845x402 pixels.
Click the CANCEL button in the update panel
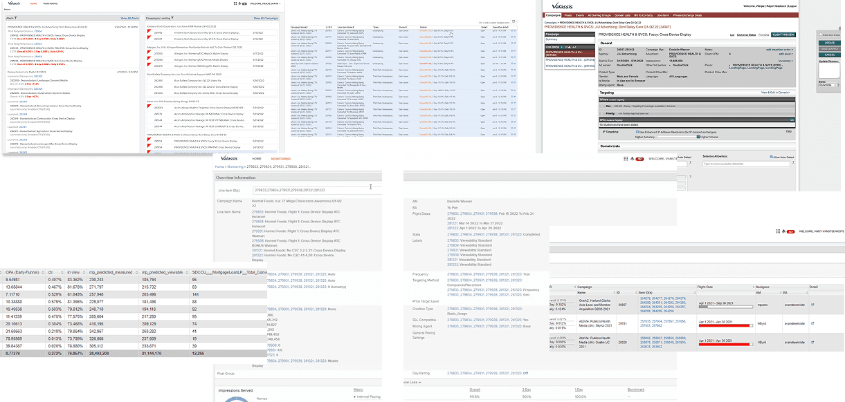point(830,55)
